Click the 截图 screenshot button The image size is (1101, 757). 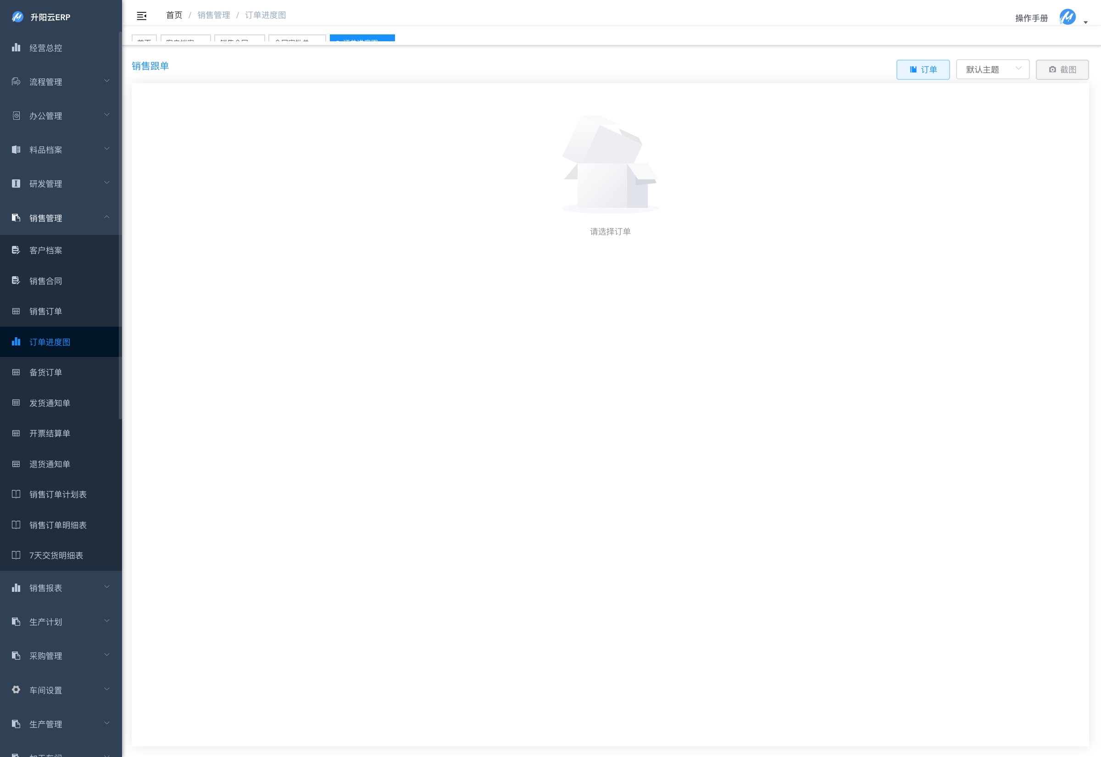pos(1062,69)
